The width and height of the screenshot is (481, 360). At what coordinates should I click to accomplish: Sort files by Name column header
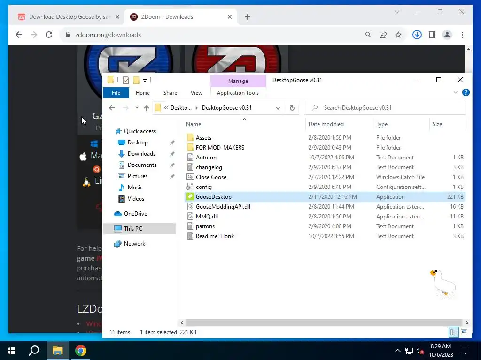[244, 124]
